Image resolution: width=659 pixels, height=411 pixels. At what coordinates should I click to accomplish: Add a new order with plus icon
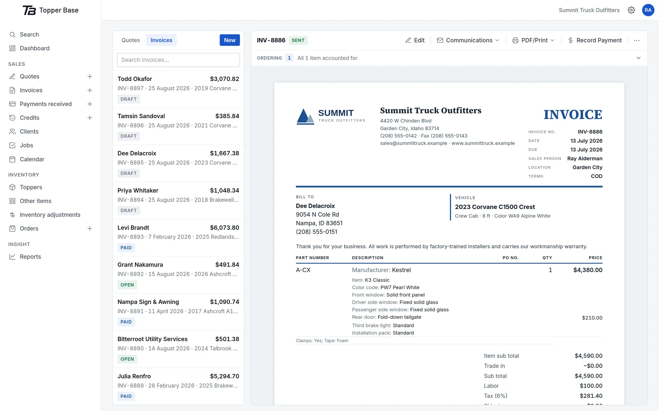coord(90,229)
